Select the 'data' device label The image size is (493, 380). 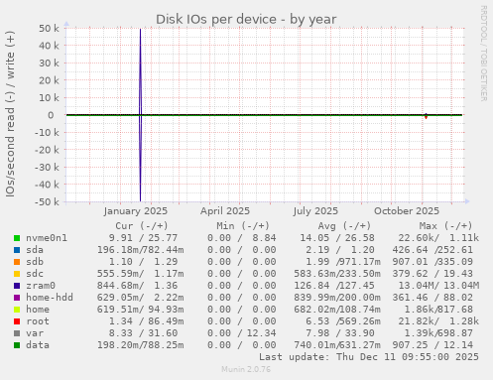point(38,345)
